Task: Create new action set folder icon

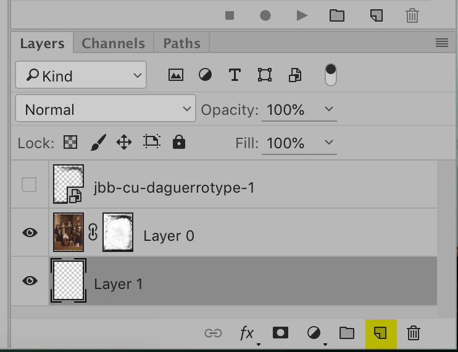Action: (337, 15)
